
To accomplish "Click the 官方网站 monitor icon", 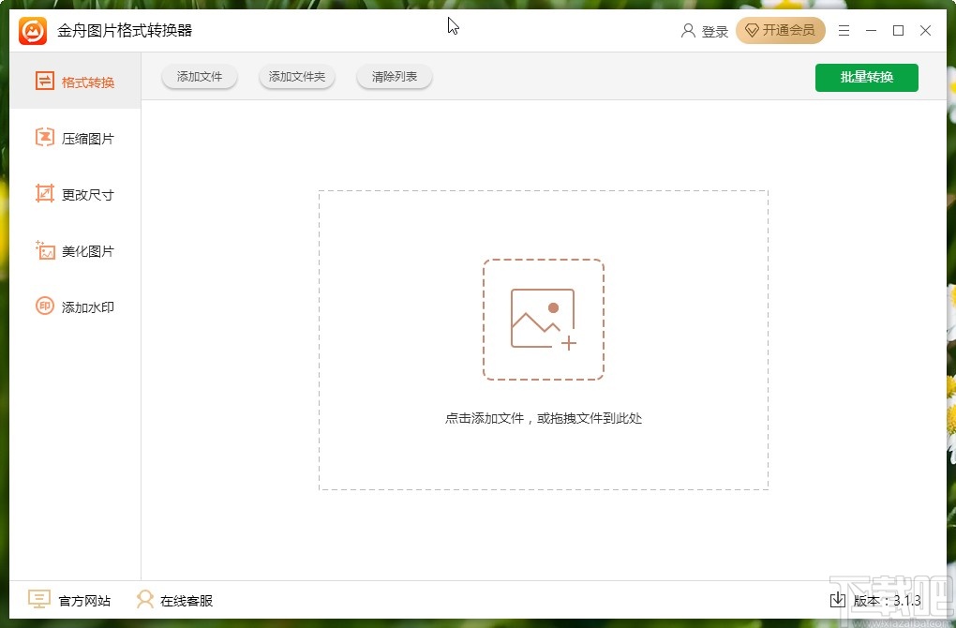I will (x=38, y=600).
